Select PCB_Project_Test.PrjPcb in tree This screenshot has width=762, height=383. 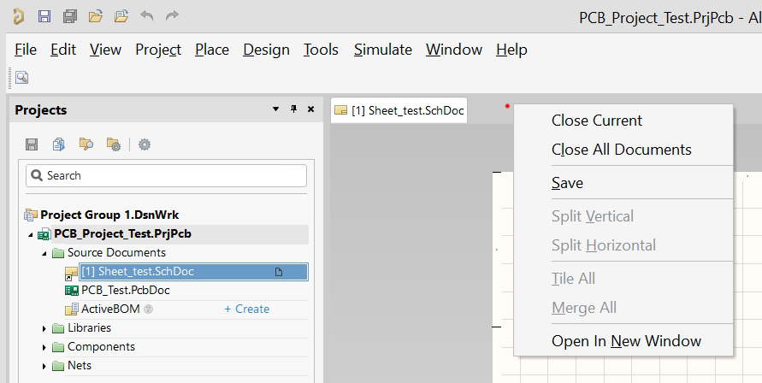[123, 233]
